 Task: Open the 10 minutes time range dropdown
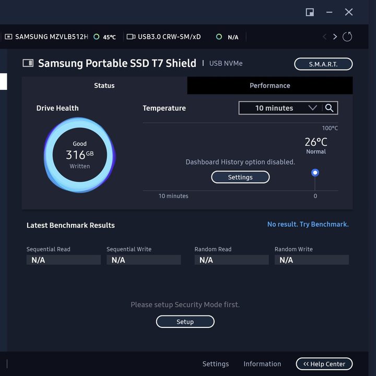[280, 108]
